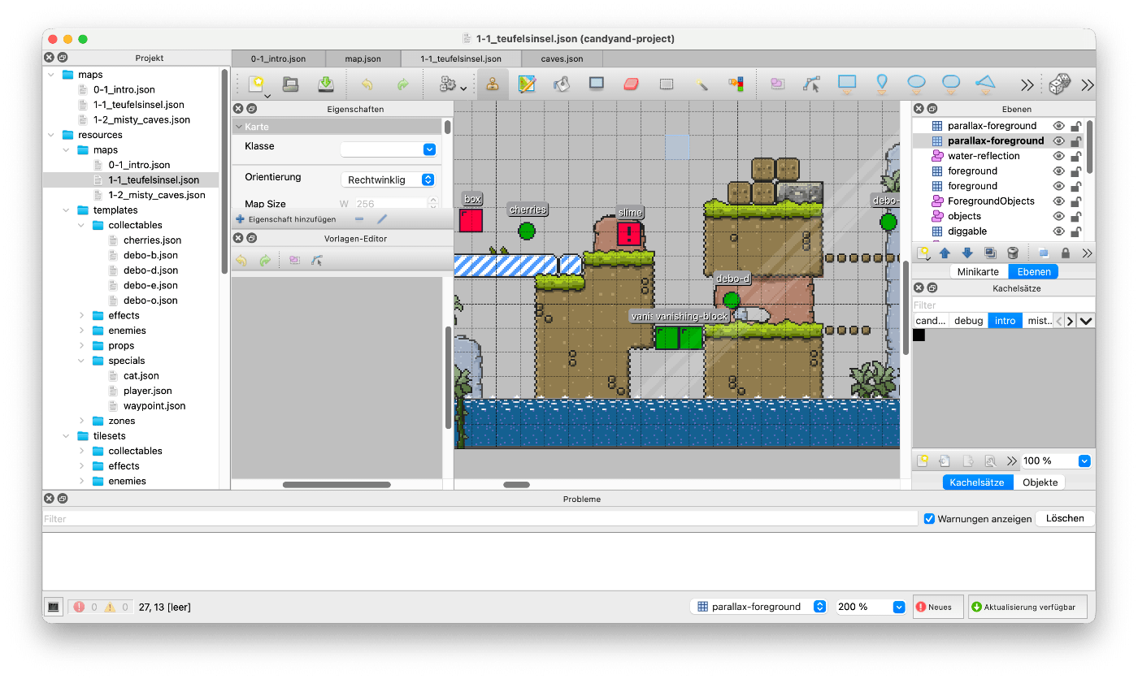
Task: Expand the zones folder
Action: point(81,421)
